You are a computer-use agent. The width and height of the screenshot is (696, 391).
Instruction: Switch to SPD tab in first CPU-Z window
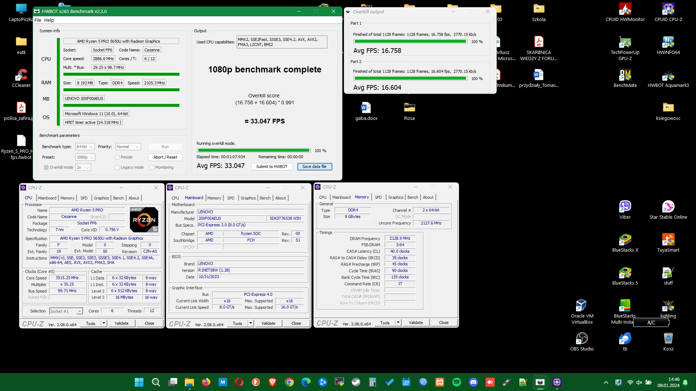pos(84,198)
